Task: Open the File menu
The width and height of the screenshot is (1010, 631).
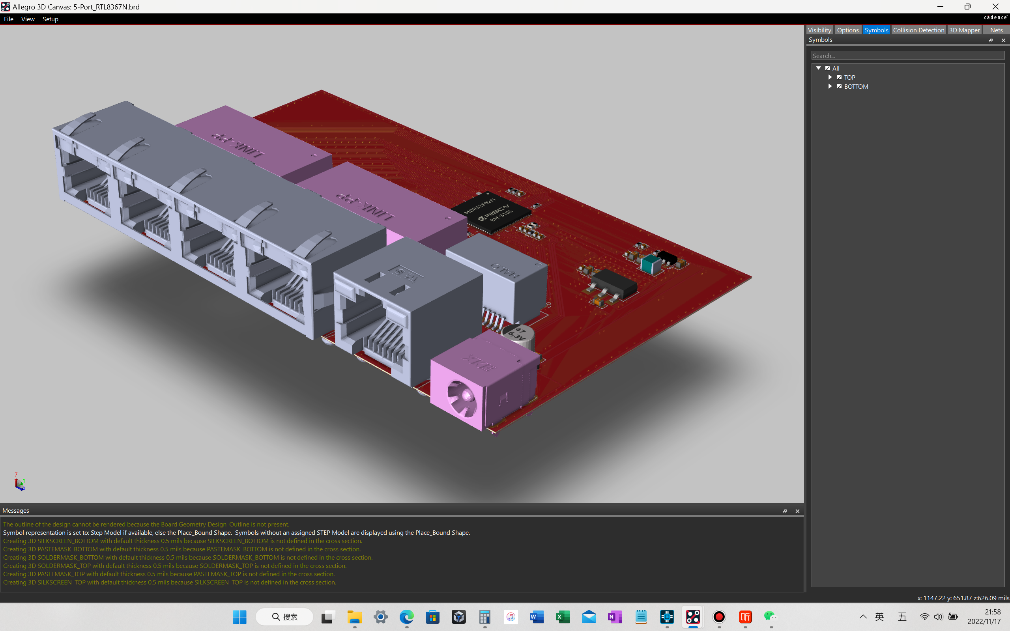Action: pos(9,19)
